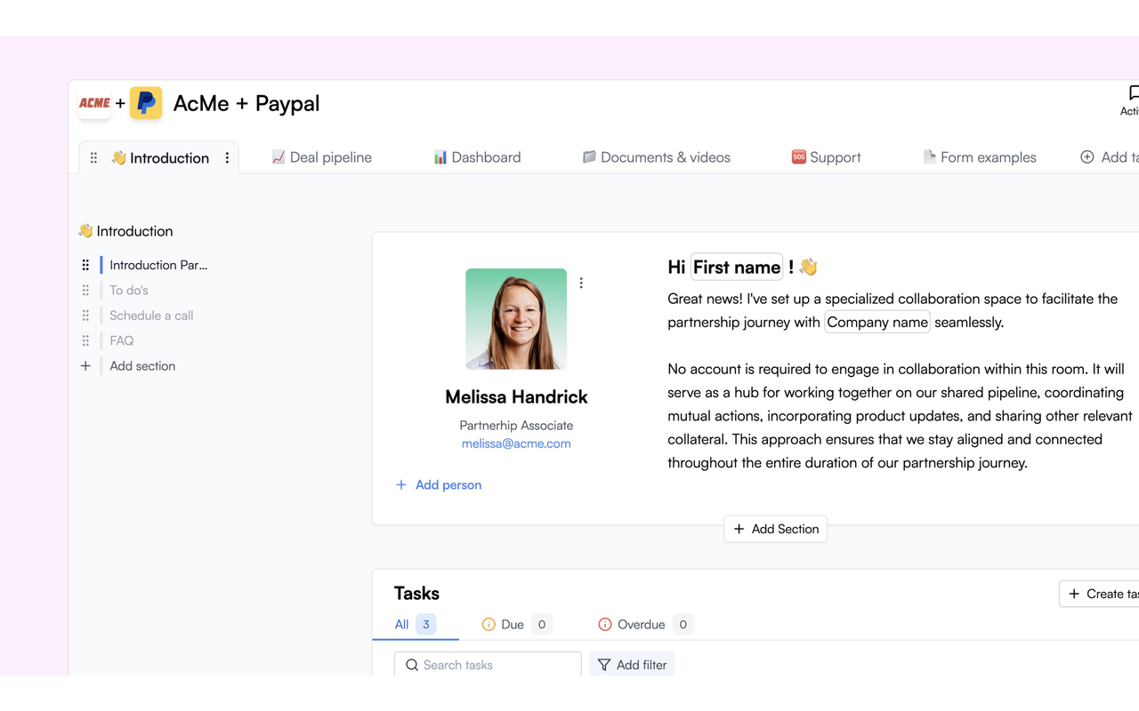The image size is (1139, 711).
Task: Select the Introduction tab
Action: tap(160, 158)
